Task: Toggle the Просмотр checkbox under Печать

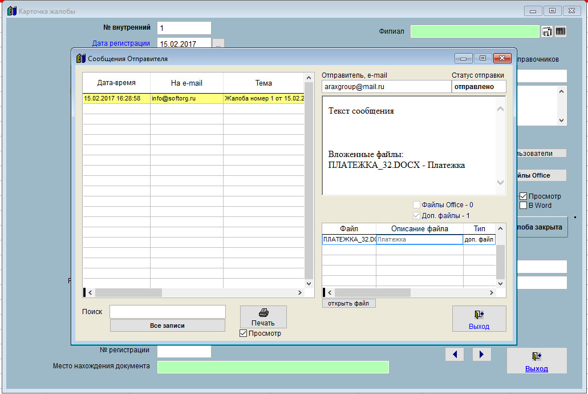Action: point(244,333)
